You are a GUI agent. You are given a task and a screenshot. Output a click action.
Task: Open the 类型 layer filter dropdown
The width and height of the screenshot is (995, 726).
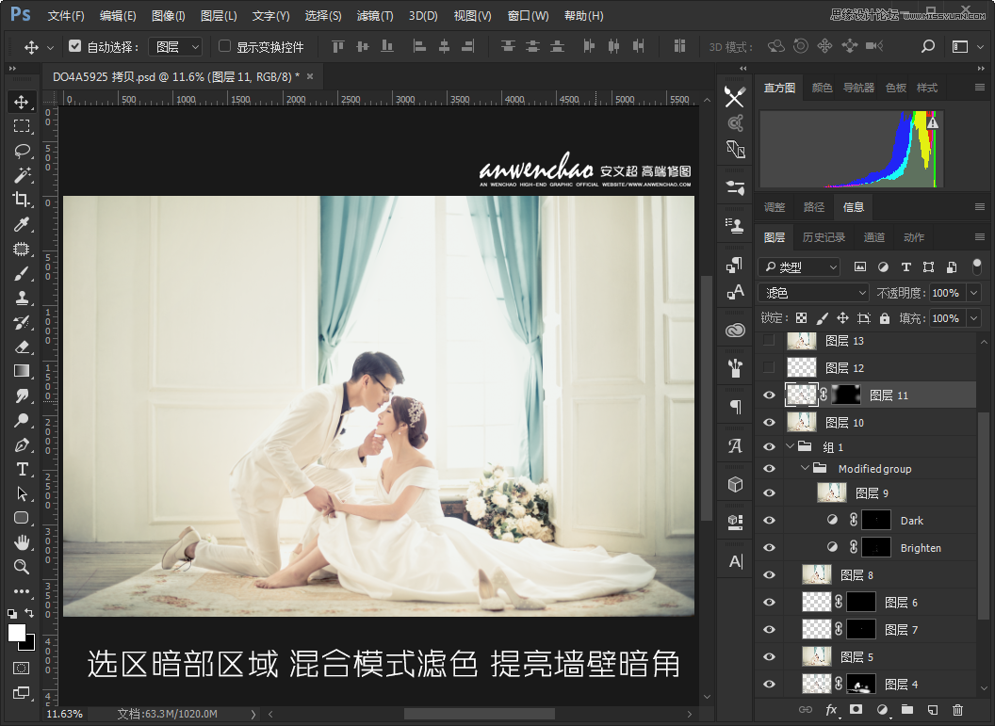coord(799,267)
